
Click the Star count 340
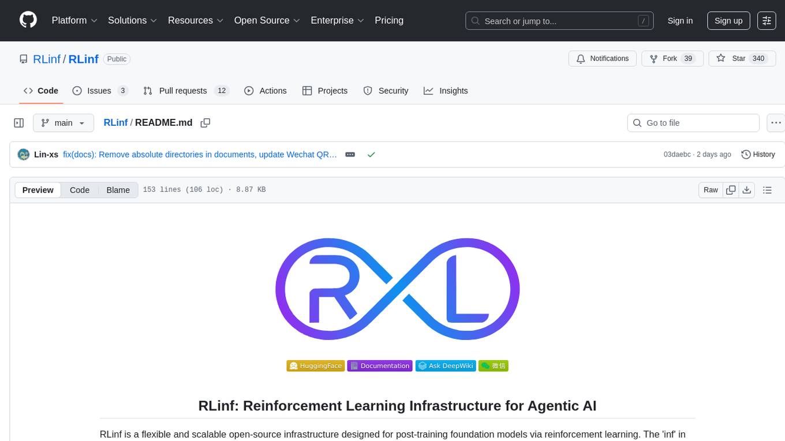tap(758, 59)
